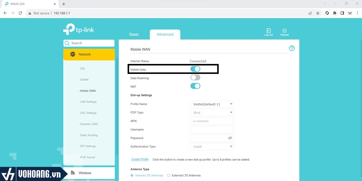Open Dynamic DNS in the sidebar
The width and height of the screenshot is (362, 181).
click(x=88, y=124)
